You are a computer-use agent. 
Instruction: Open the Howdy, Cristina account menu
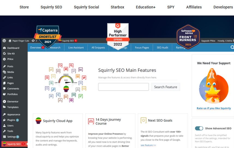pyautogui.click(x=225, y=41)
